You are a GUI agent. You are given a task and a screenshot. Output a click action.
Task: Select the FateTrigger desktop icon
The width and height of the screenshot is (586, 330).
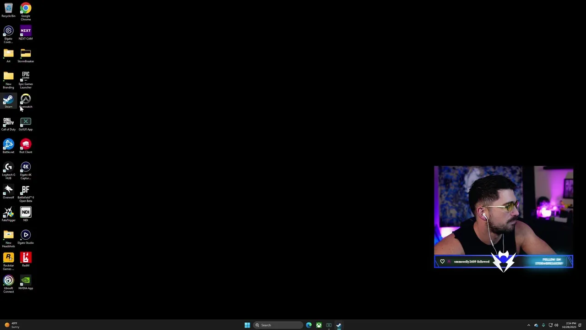pos(8,214)
